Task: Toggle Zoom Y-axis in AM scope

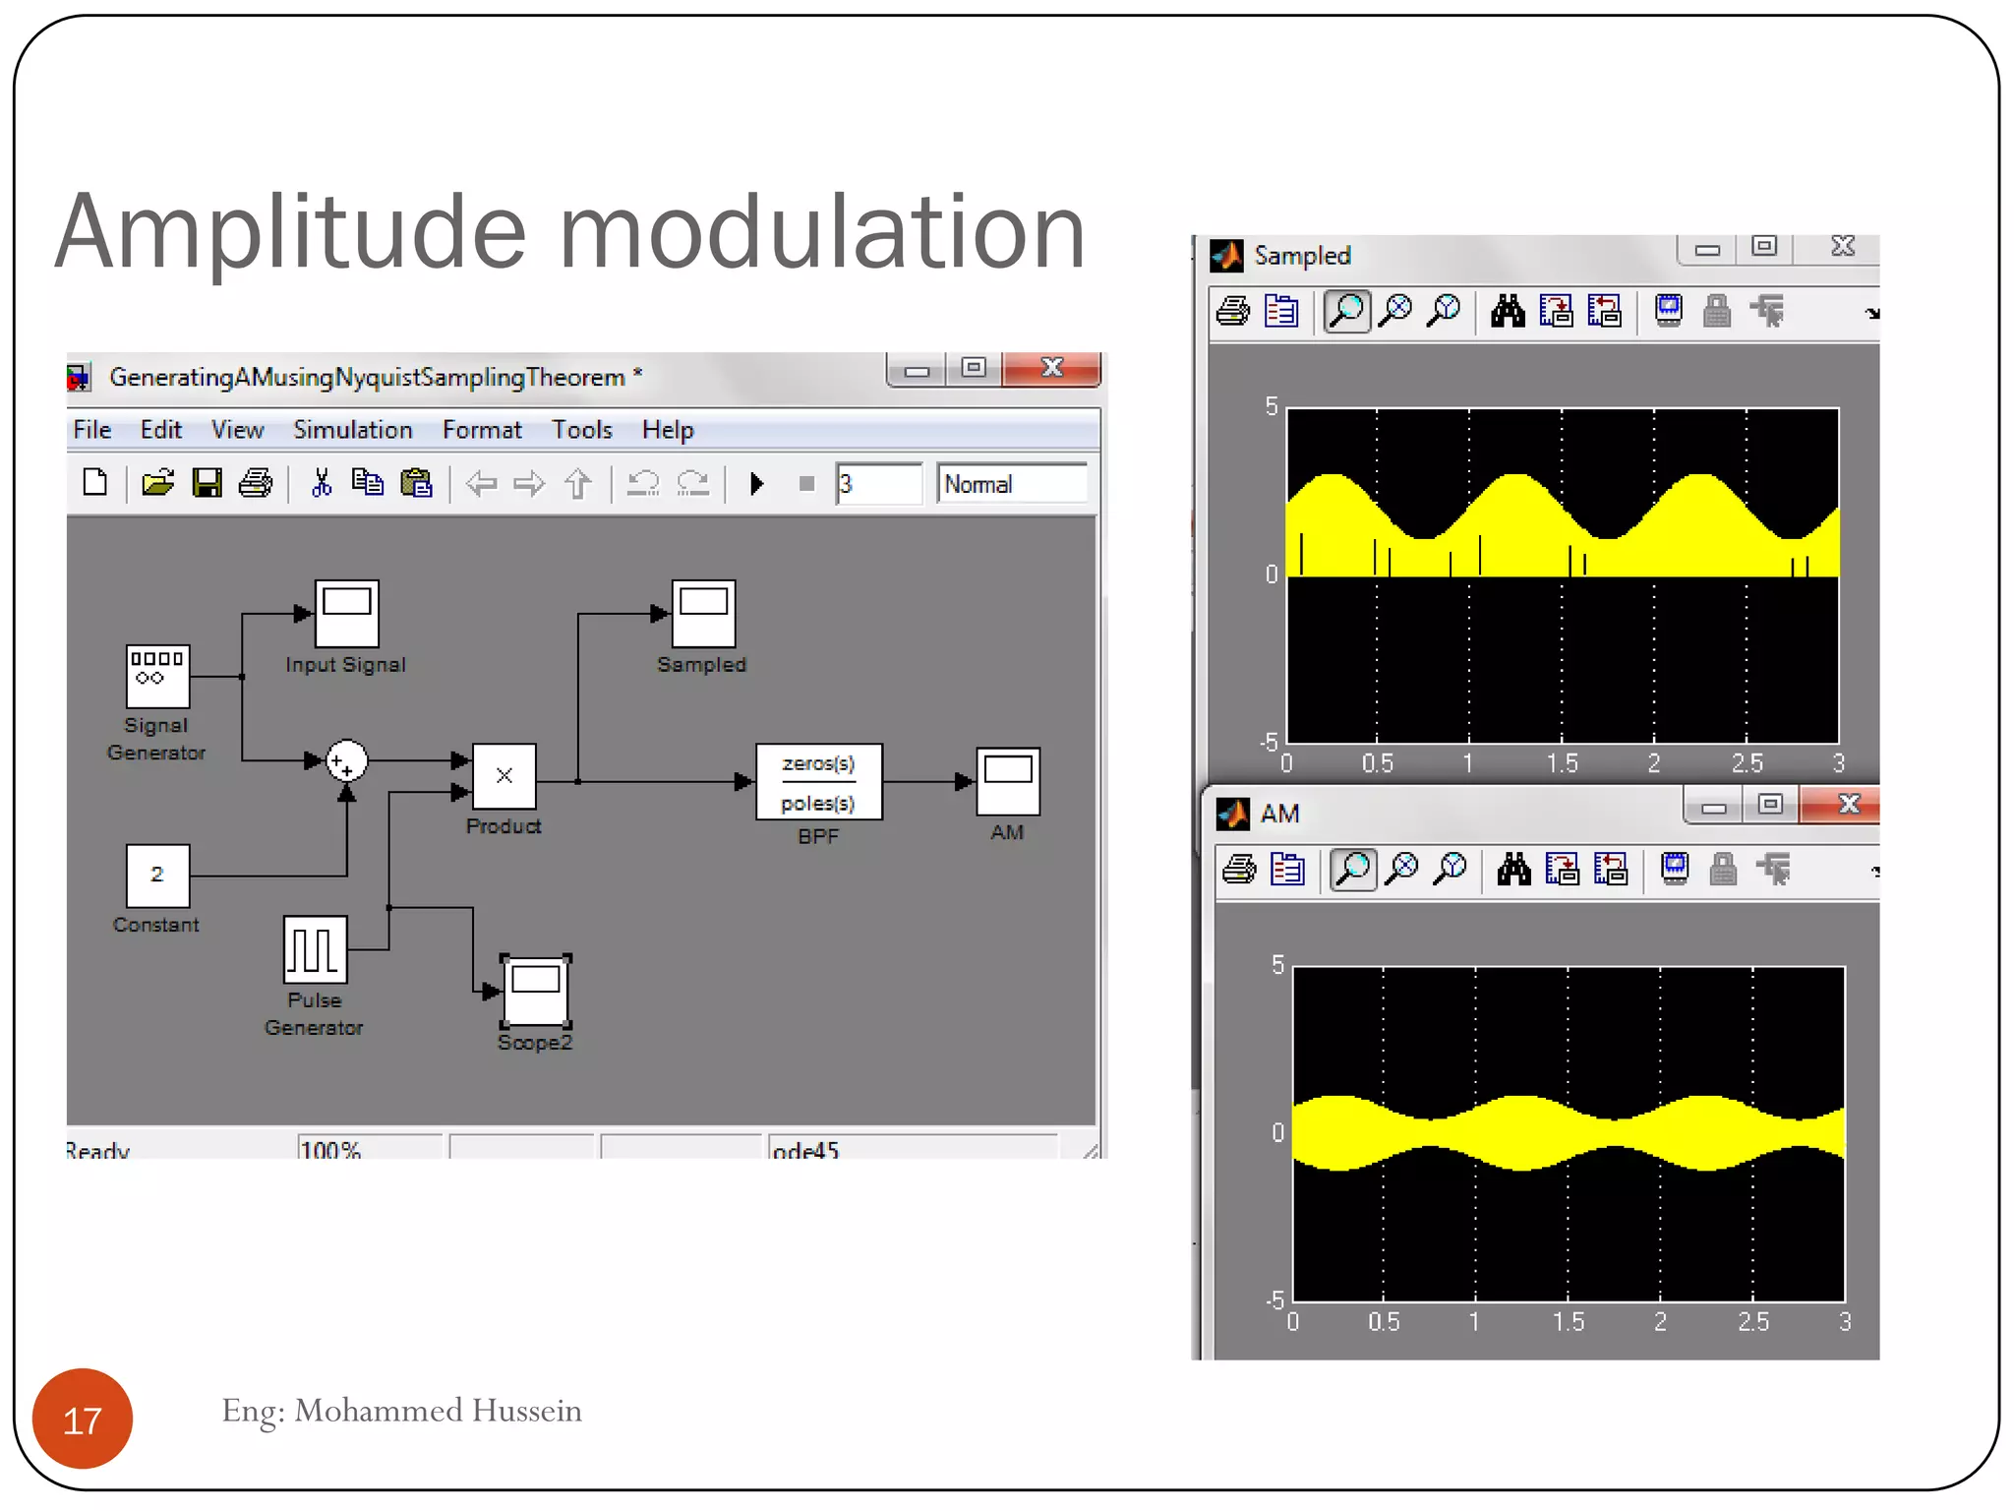Action: 1450,870
